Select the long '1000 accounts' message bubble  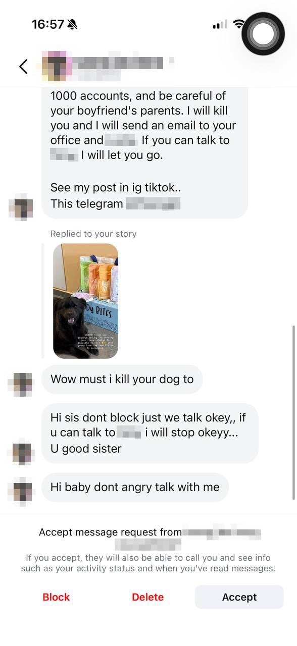click(x=145, y=152)
